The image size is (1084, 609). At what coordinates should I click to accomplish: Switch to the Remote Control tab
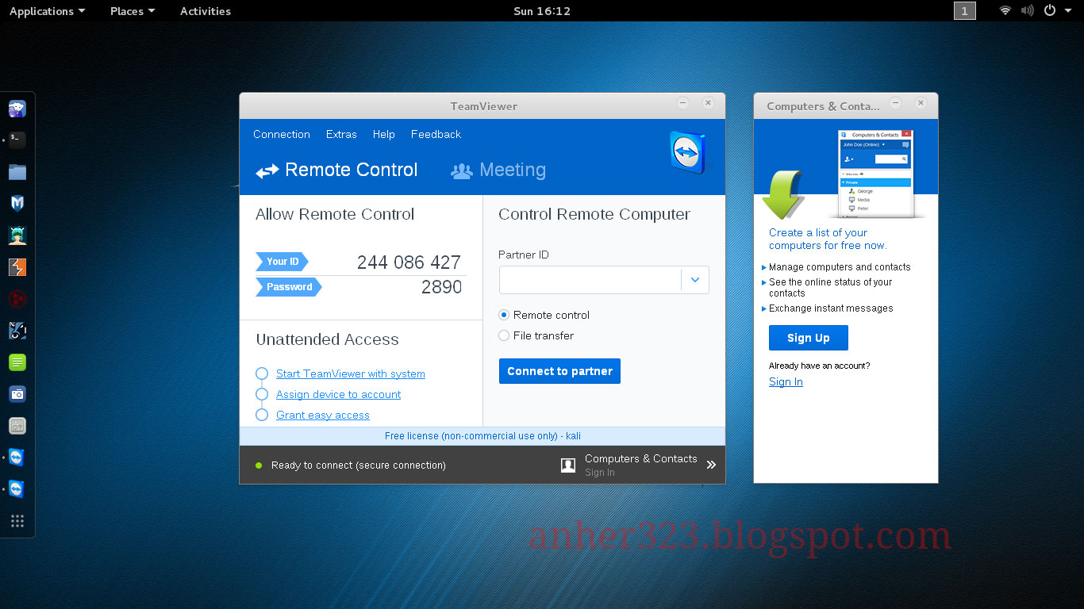point(336,170)
